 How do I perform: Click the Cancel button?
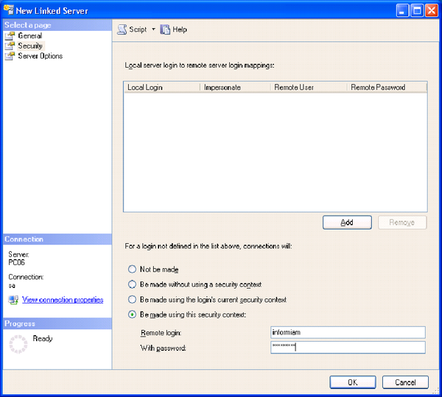coord(405,382)
